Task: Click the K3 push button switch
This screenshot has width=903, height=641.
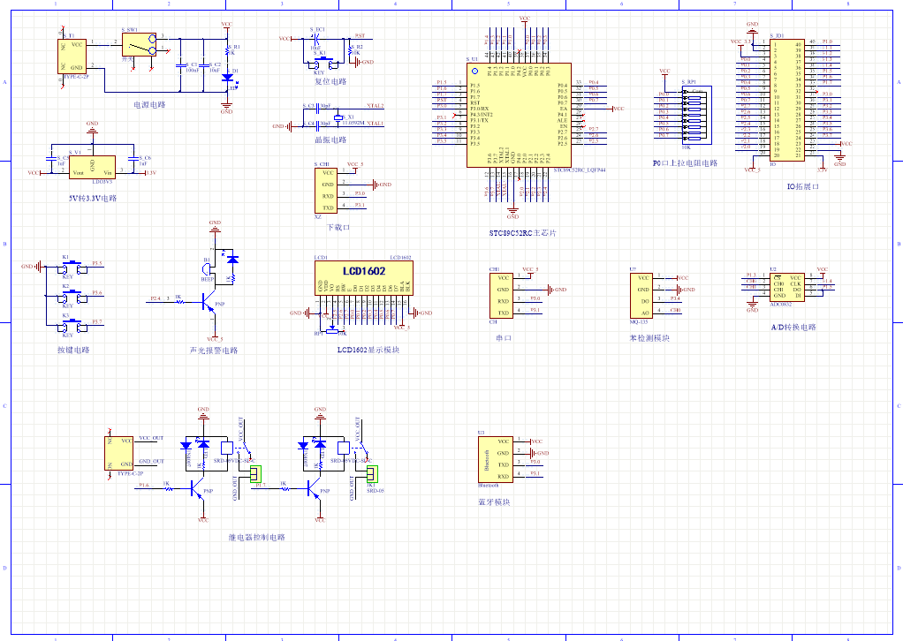Action: pos(67,325)
